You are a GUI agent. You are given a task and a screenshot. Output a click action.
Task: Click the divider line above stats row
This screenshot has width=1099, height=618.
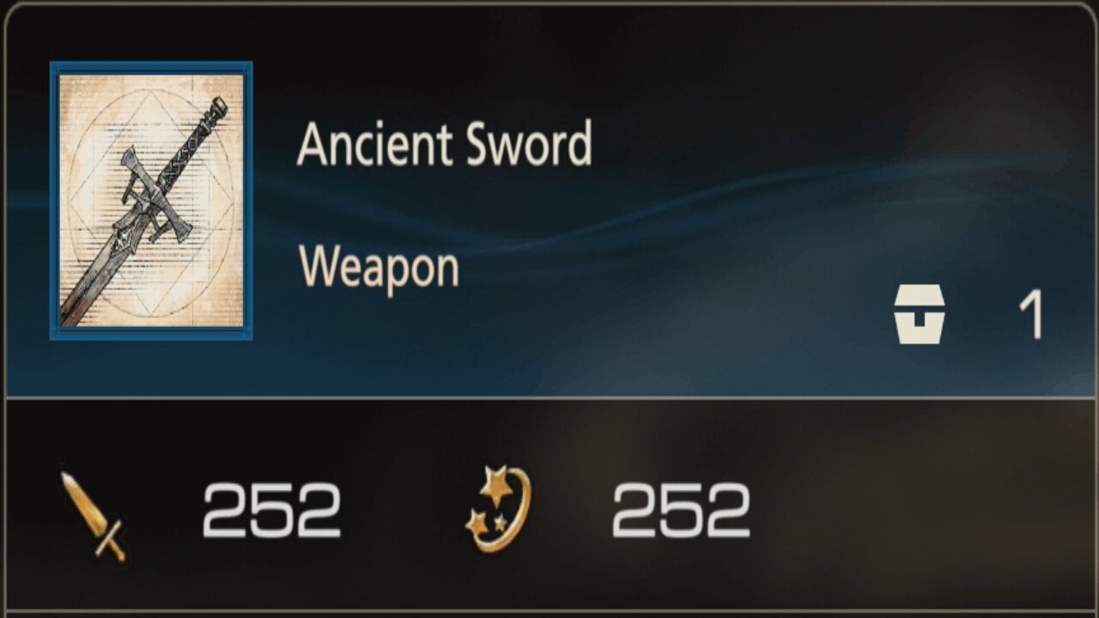(549, 397)
